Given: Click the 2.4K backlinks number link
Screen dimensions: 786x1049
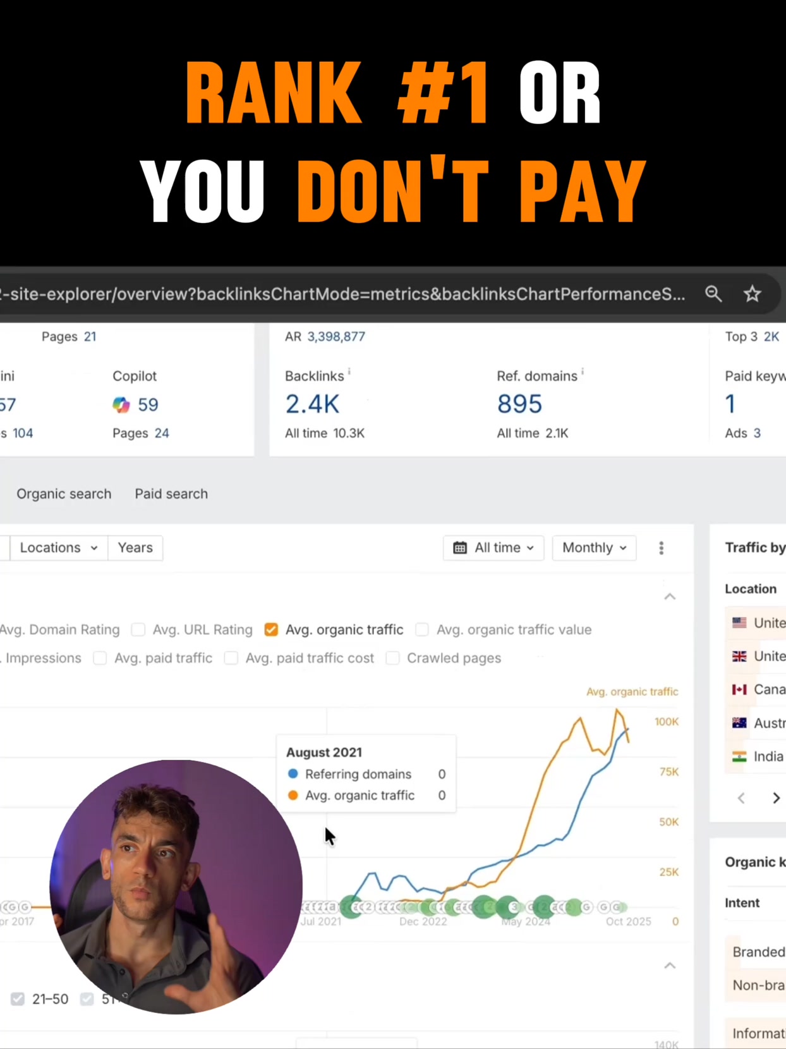Looking at the screenshot, I should (312, 404).
